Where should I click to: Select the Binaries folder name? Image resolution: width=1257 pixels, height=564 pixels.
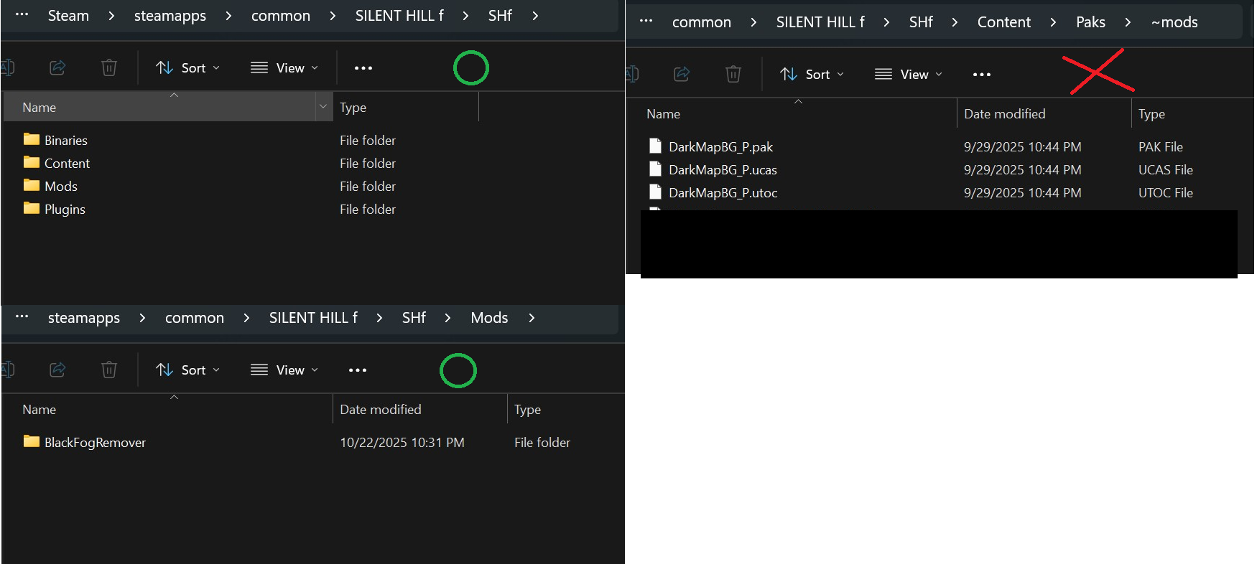(66, 141)
